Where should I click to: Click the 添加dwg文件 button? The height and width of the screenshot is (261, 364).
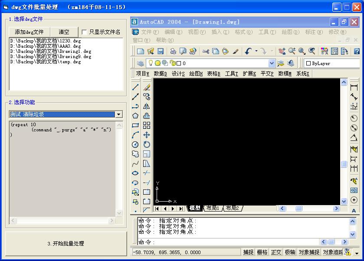29,32
